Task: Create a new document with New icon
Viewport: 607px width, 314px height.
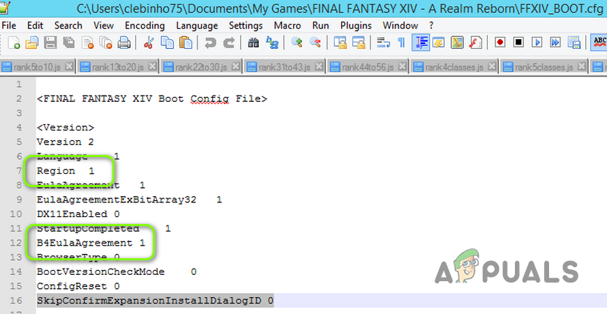Action: pos(13,43)
